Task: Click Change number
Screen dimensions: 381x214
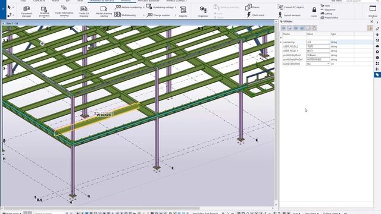Action: 158,15
